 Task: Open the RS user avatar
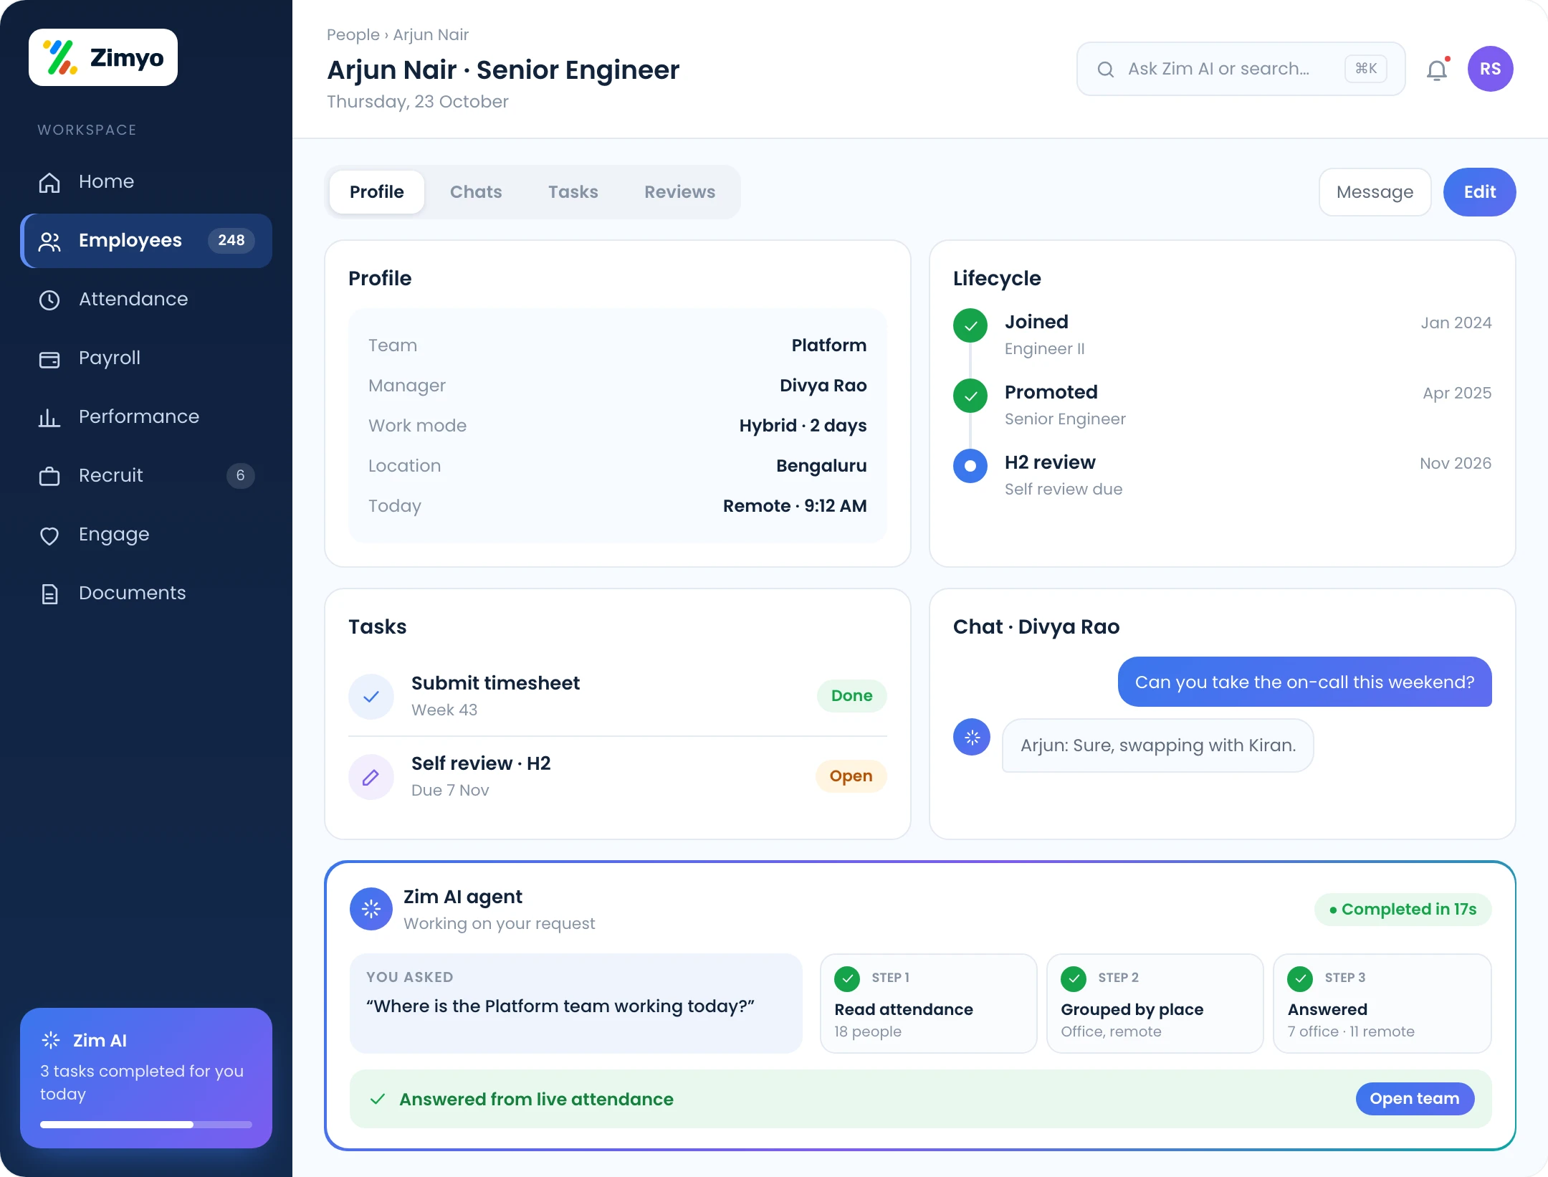(x=1491, y=69)
